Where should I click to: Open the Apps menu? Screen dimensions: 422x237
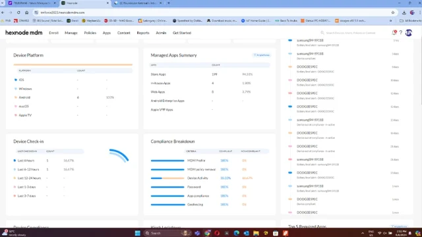107,33
